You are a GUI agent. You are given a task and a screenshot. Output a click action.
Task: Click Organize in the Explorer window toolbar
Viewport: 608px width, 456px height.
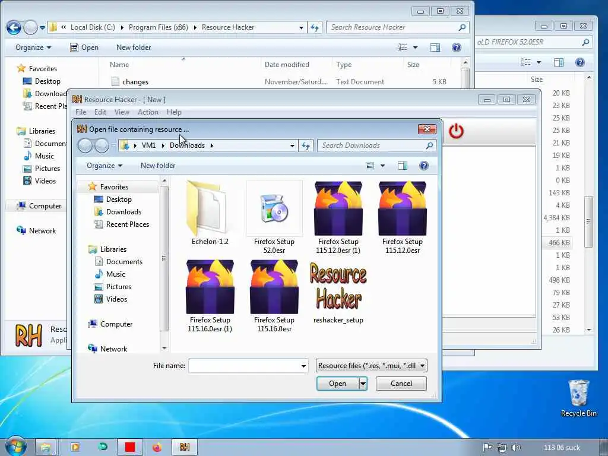[x=33, y=47]
